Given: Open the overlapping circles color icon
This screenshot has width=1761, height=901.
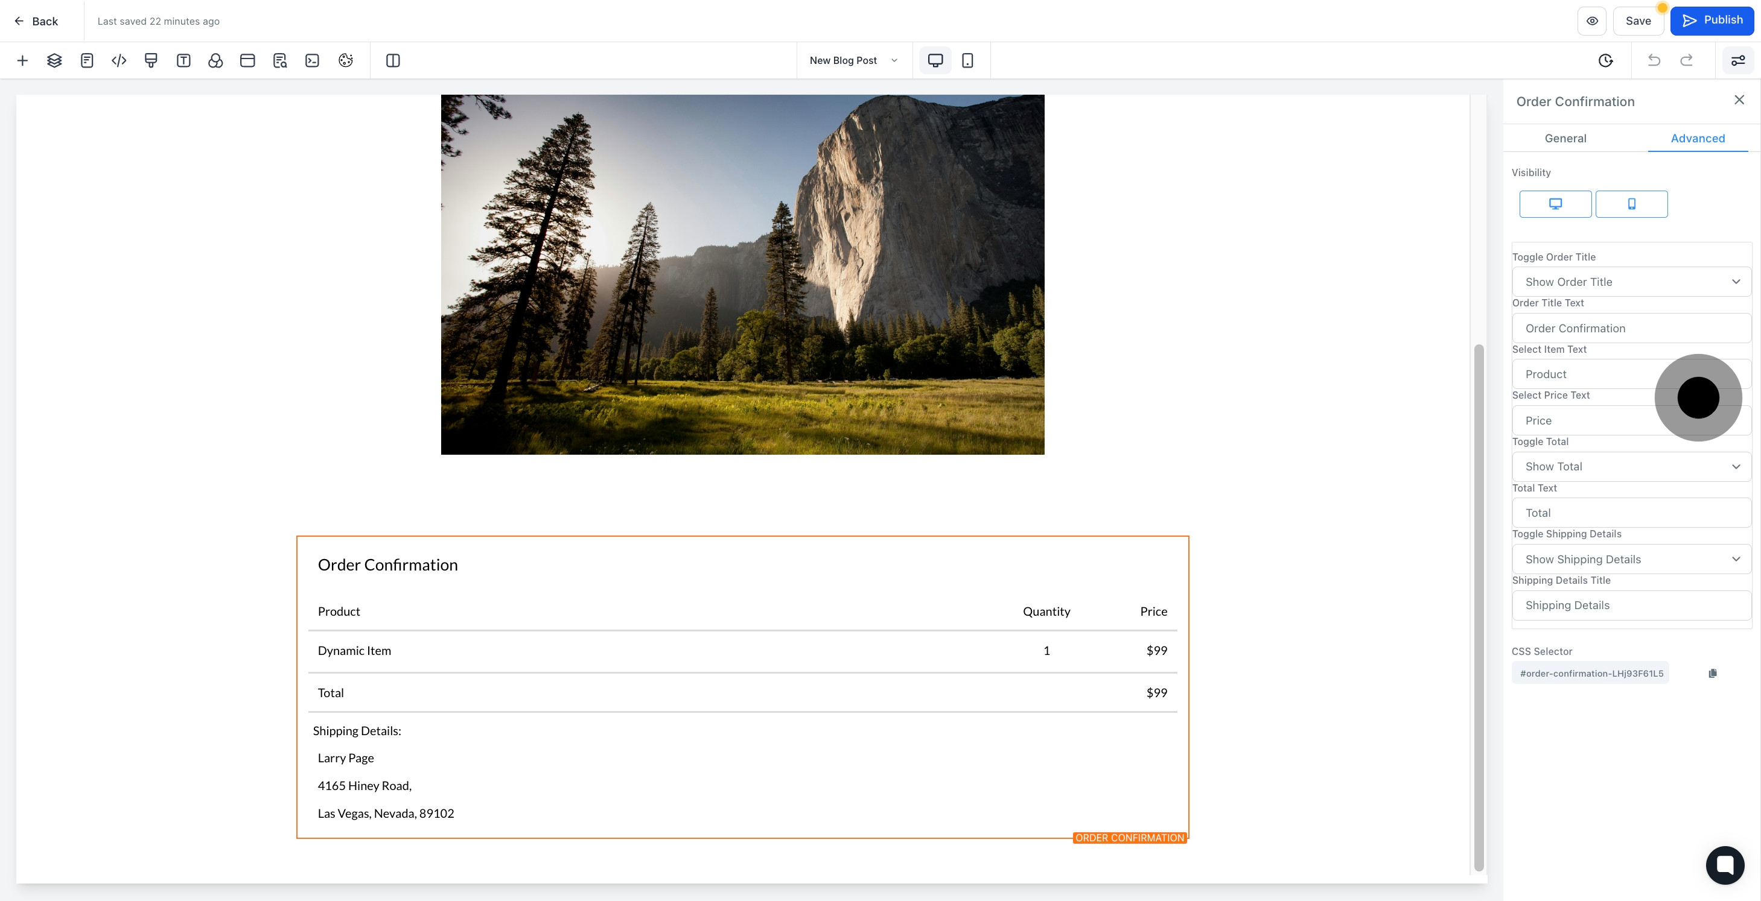Looking at the screenshot, I should click(215, 61).
